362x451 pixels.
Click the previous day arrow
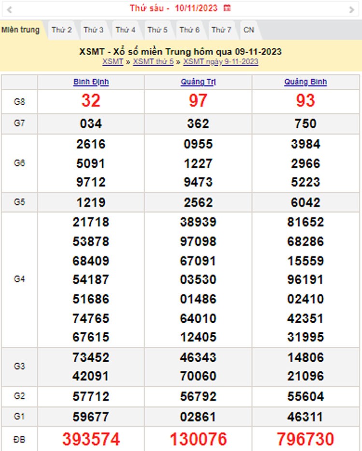point(10,9)
